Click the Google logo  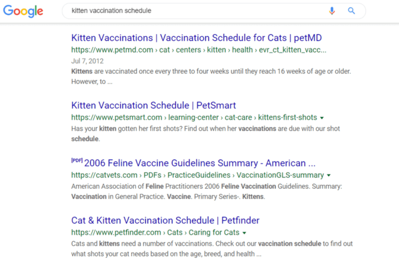[23, 11]
